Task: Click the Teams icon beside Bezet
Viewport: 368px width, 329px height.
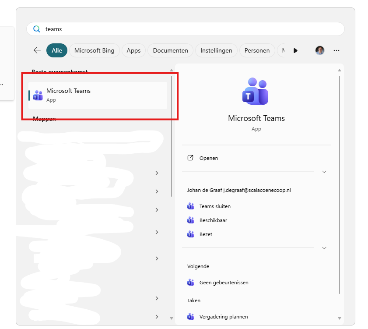Action: [191, 234]
